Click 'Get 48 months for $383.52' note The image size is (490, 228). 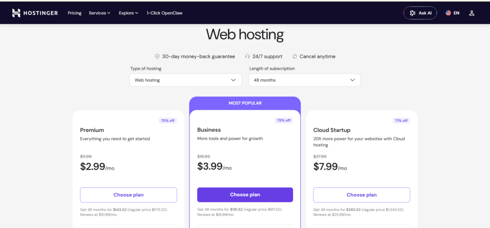(358, 212)
